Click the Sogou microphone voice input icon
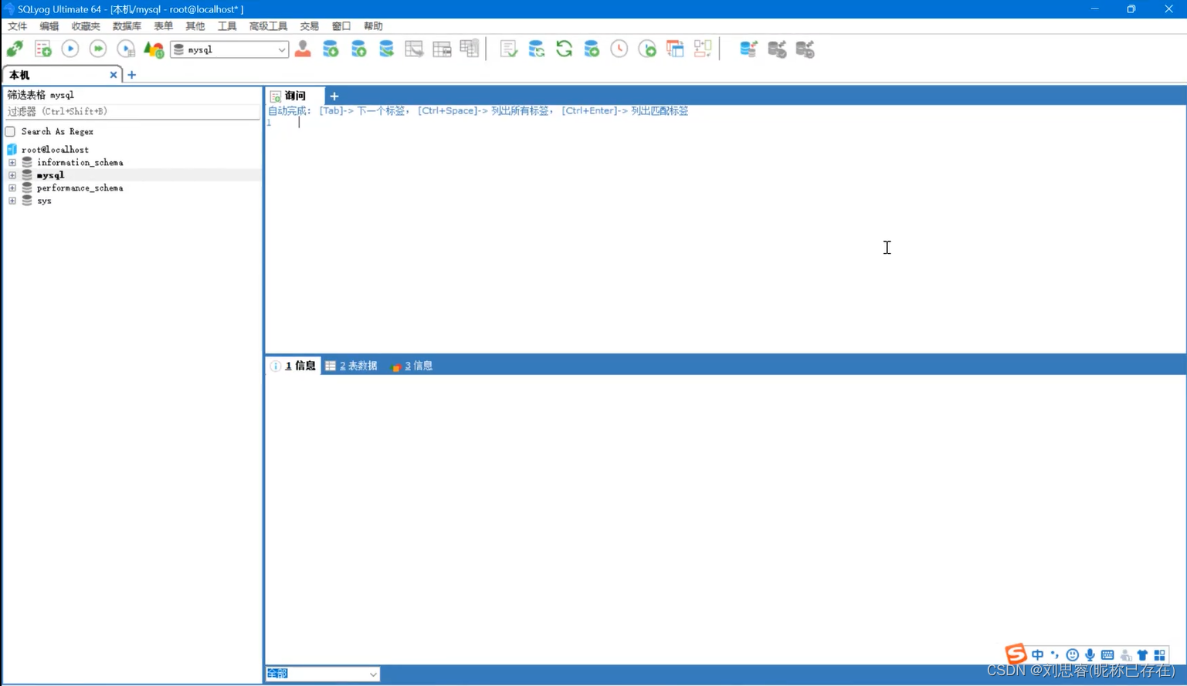The width and height of the screenshot is (1187, 686). 1090,655
